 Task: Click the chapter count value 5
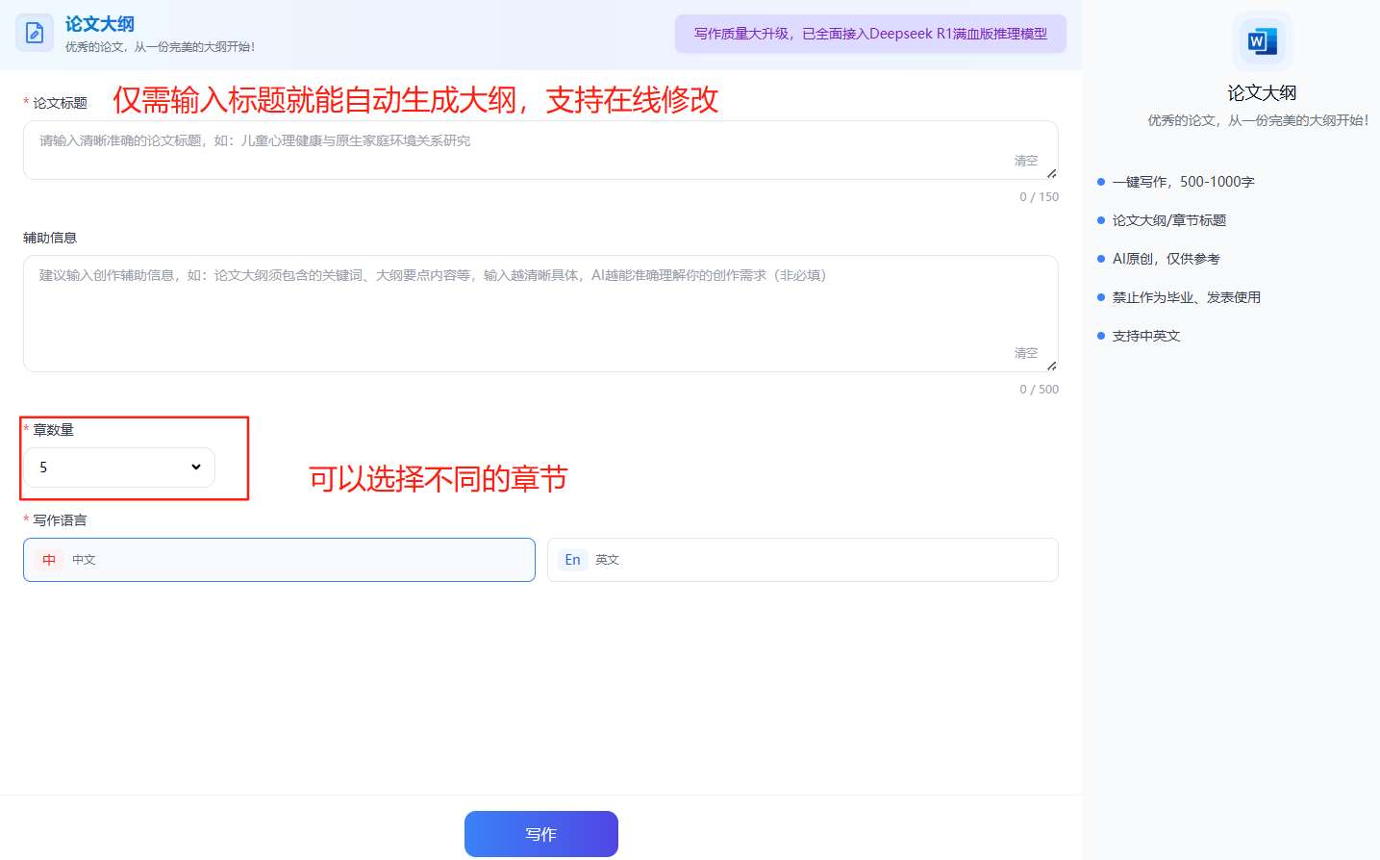pos(43,468)
